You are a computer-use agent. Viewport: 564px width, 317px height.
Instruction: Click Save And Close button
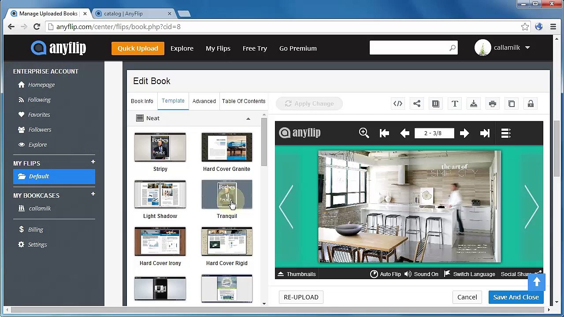(516, 297)
